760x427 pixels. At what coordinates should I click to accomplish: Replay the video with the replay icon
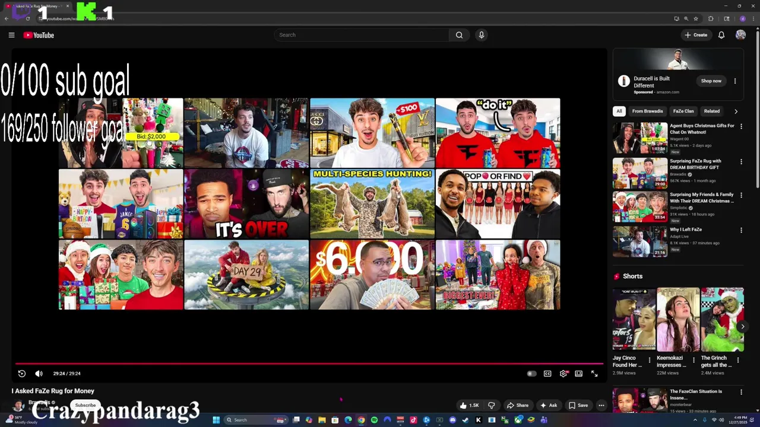(22, 374)
